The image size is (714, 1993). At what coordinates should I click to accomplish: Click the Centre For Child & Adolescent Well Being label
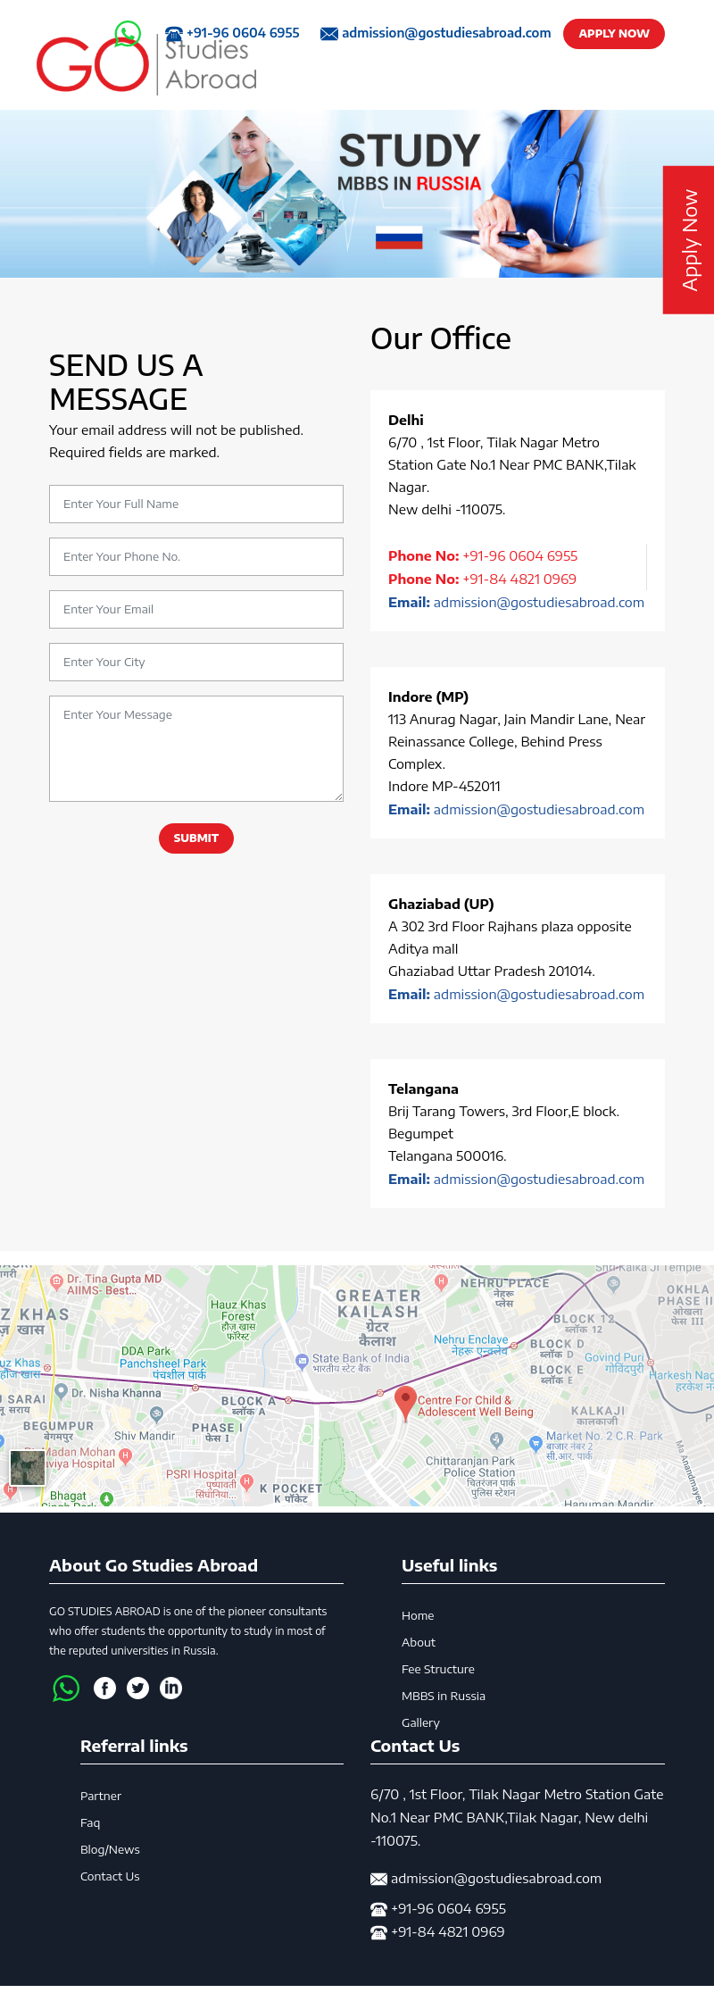475,1406
